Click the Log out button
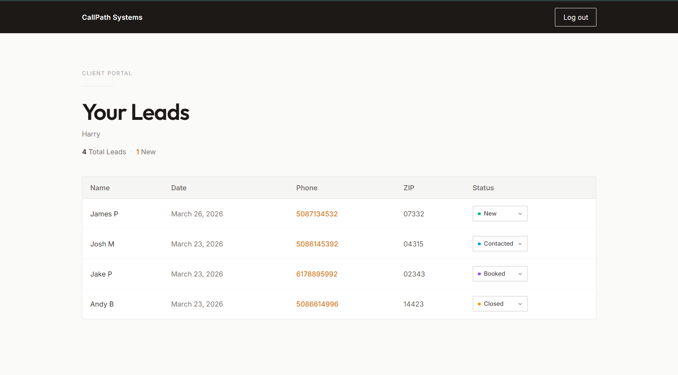Screen dimensions: 678x375 575,17
